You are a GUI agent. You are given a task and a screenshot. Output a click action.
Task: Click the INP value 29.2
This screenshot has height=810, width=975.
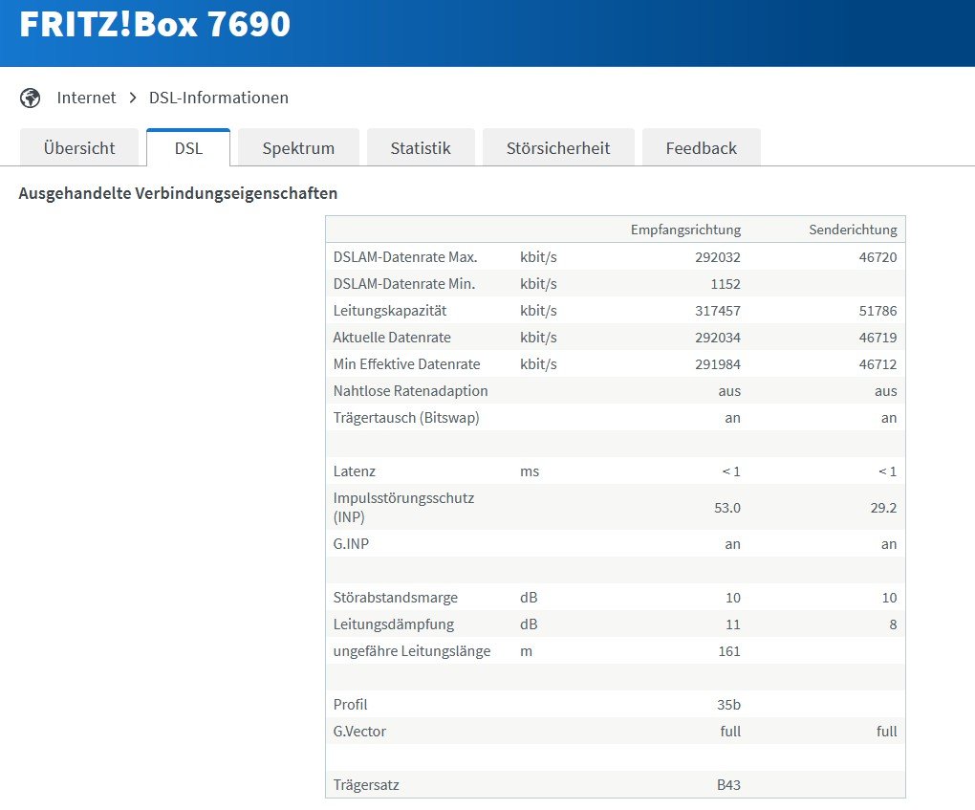[883, 508]
